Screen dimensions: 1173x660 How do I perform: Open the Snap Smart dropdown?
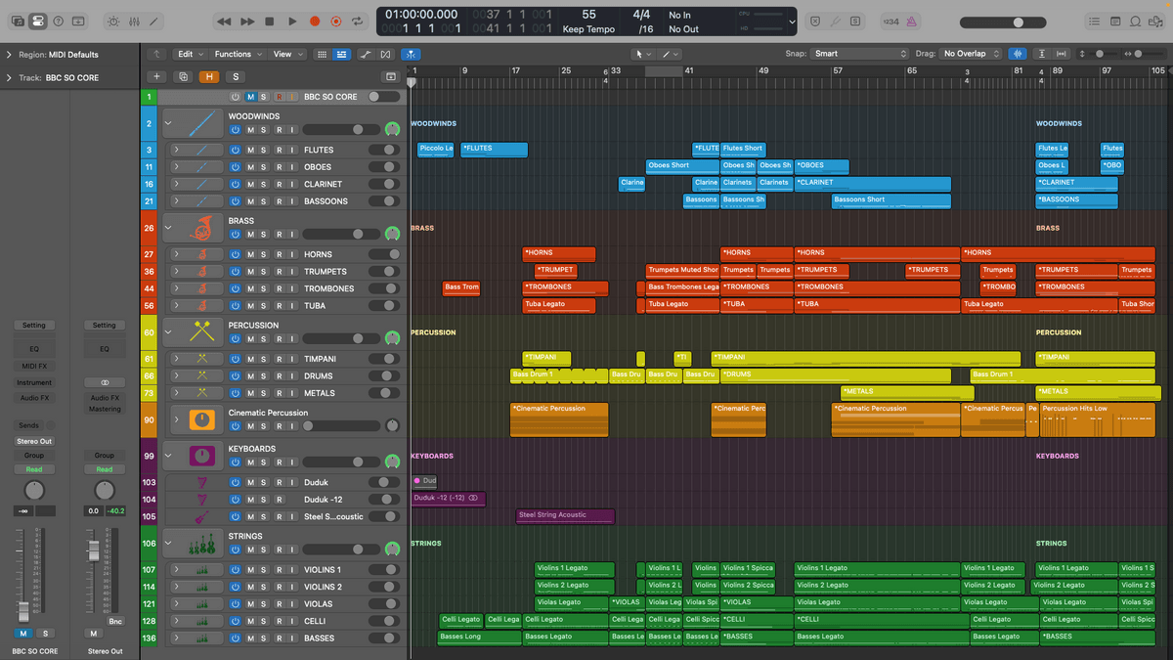coord(860,54)
